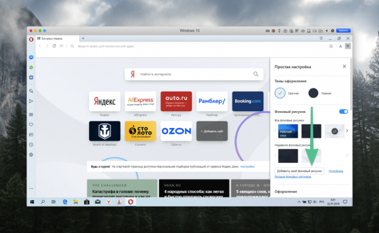Open Opera from the Windows taskbar

(x=131, y=202)
